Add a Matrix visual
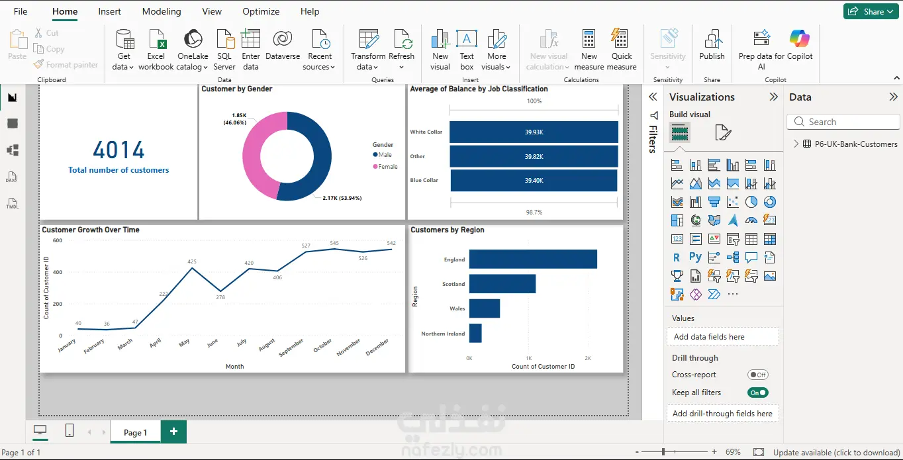The image size is (903, 460). pos(769,239)
